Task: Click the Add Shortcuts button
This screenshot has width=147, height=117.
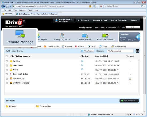Action: 129,101
